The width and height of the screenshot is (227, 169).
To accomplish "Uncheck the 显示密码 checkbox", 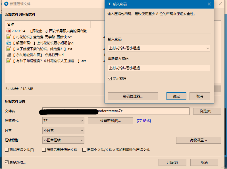I will click(110, 79).
